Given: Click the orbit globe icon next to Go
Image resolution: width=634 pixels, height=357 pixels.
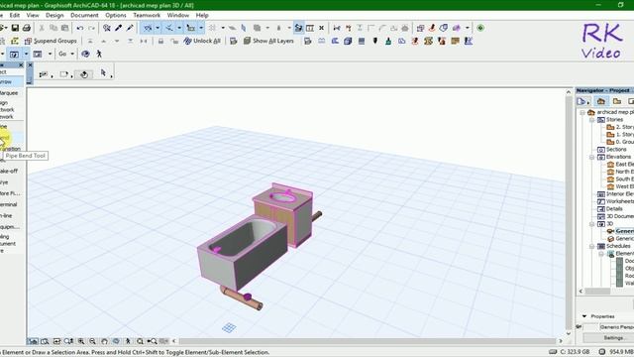Looking at the screenshot, I should pyautogui.click(x=85, y=54).
